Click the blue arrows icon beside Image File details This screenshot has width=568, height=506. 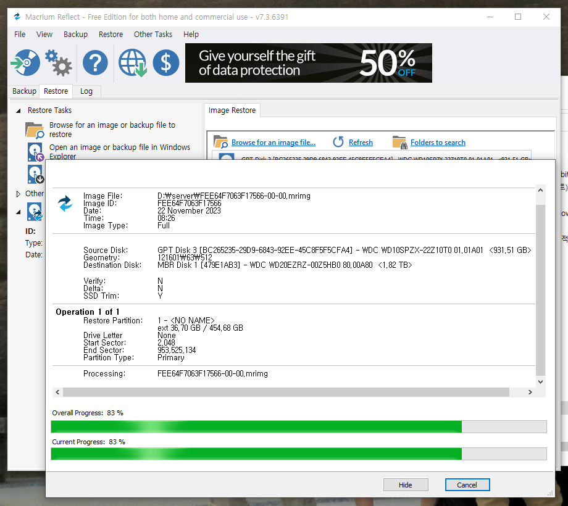pos(65,204)
